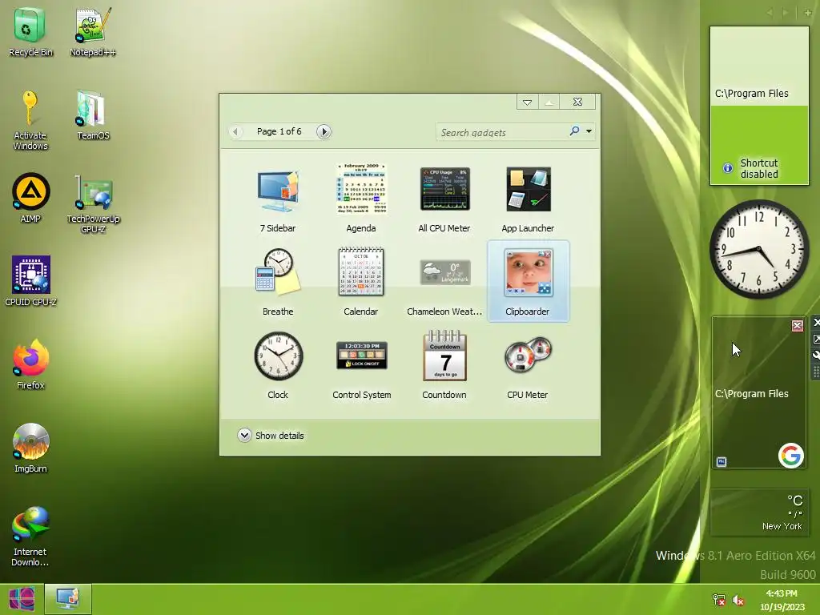Click the wrench options icon on gadget
The height and width of the screenshot is (615, 820).
click(815, 356)
